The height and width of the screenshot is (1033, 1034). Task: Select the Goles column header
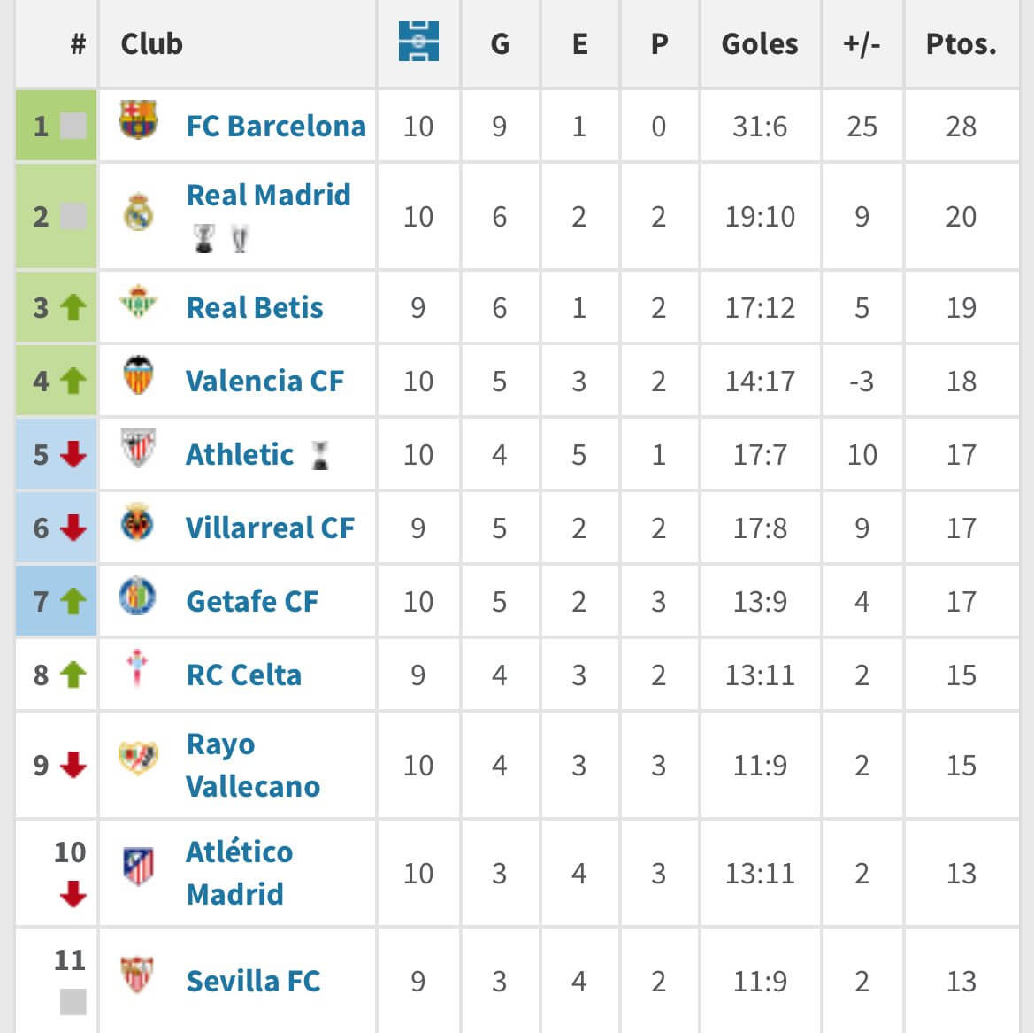point(760,44)
